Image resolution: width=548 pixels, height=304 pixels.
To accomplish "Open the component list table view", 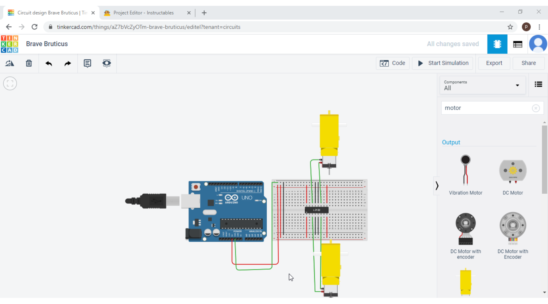I will pos(518,44).
